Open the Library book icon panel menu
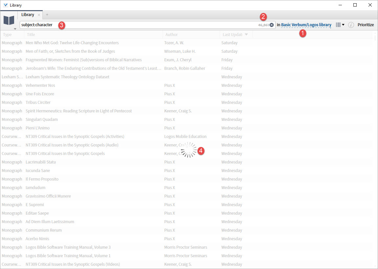The image size is (378, 269). coord(9,20)
